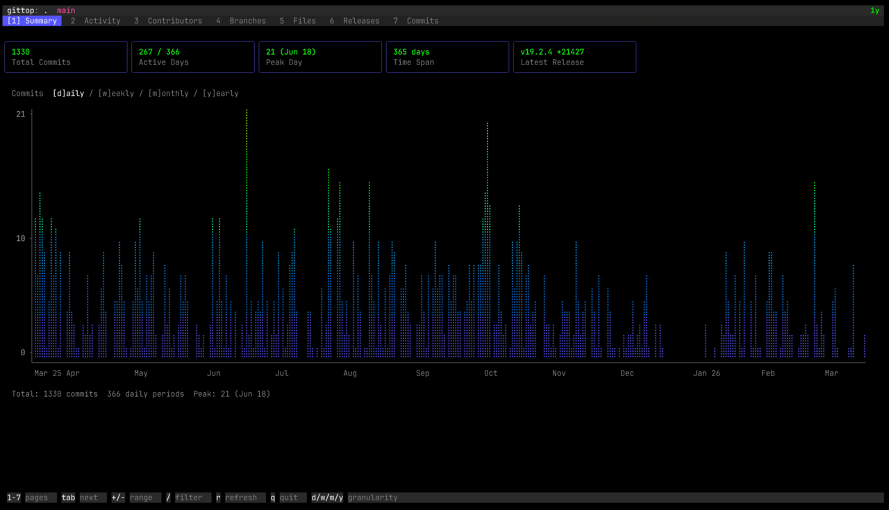Open the Commits page
Screen dimensions: 889x510
pyautogui.click(x=417, y=20)
